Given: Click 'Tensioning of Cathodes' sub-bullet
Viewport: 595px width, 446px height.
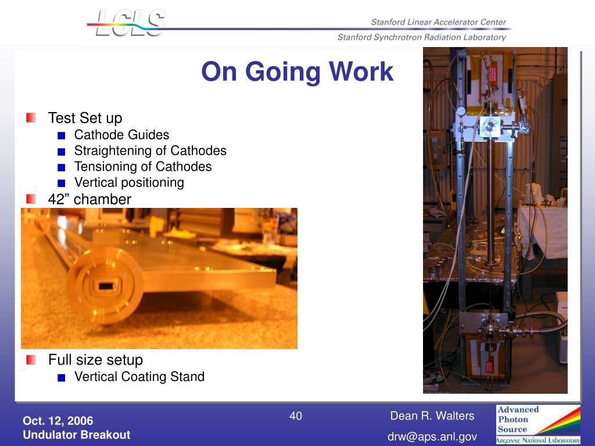Looking at the screenshot, I should click(143, 167).
